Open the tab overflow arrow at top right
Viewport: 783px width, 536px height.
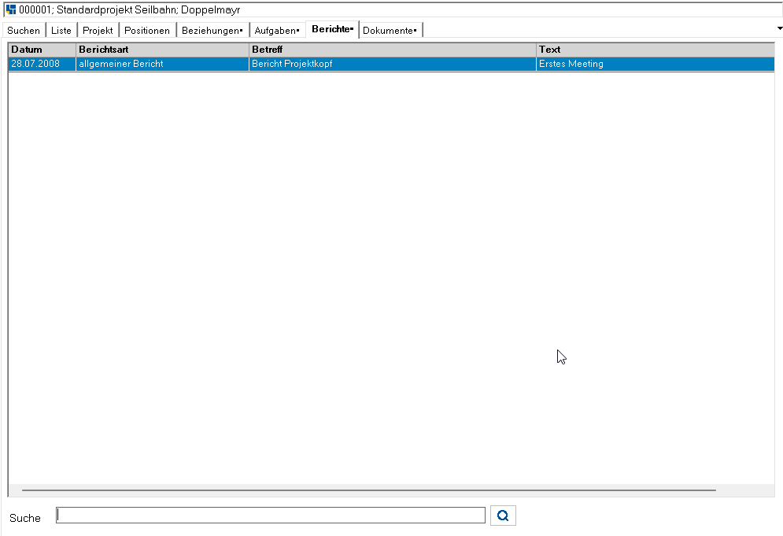[780, 28]
